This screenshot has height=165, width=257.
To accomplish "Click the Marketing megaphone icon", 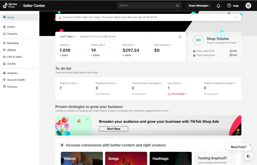I will tap(4, 43).
